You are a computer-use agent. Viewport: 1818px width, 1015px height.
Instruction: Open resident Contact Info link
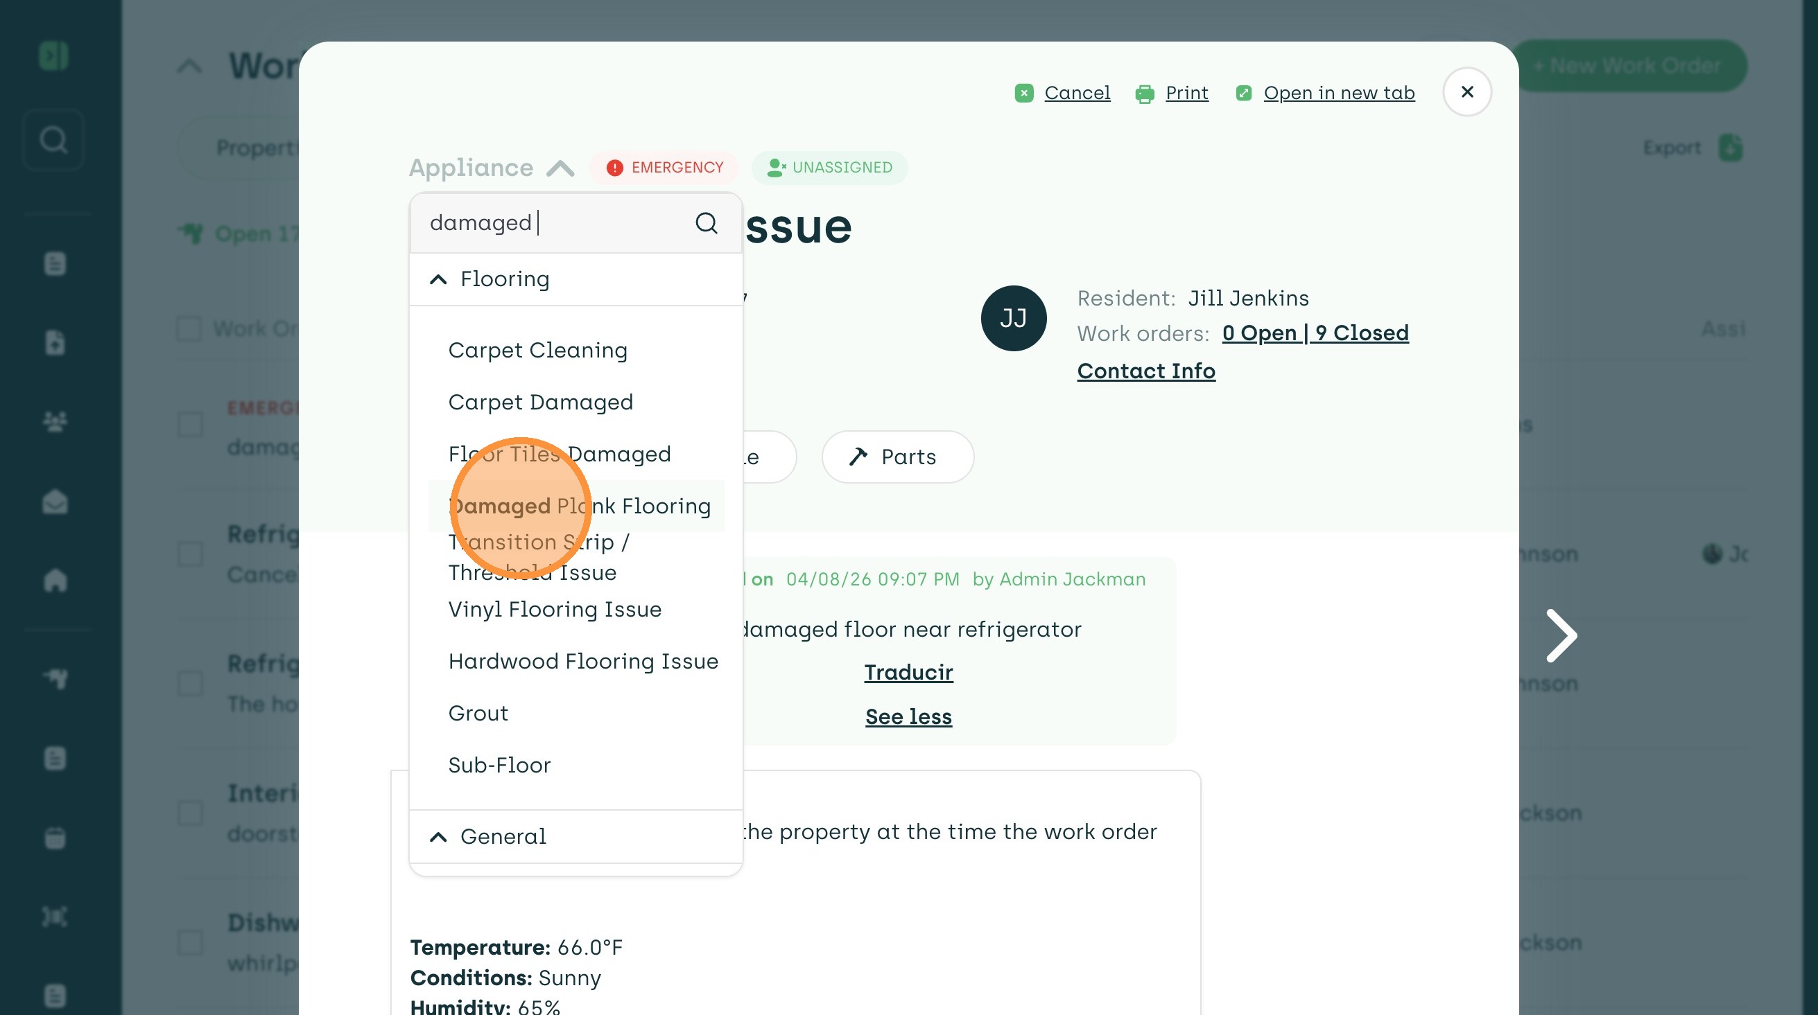(1145, 371)
